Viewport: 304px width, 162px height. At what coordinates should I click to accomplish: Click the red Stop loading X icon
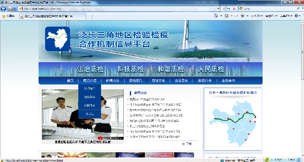[x=234, y=9]
